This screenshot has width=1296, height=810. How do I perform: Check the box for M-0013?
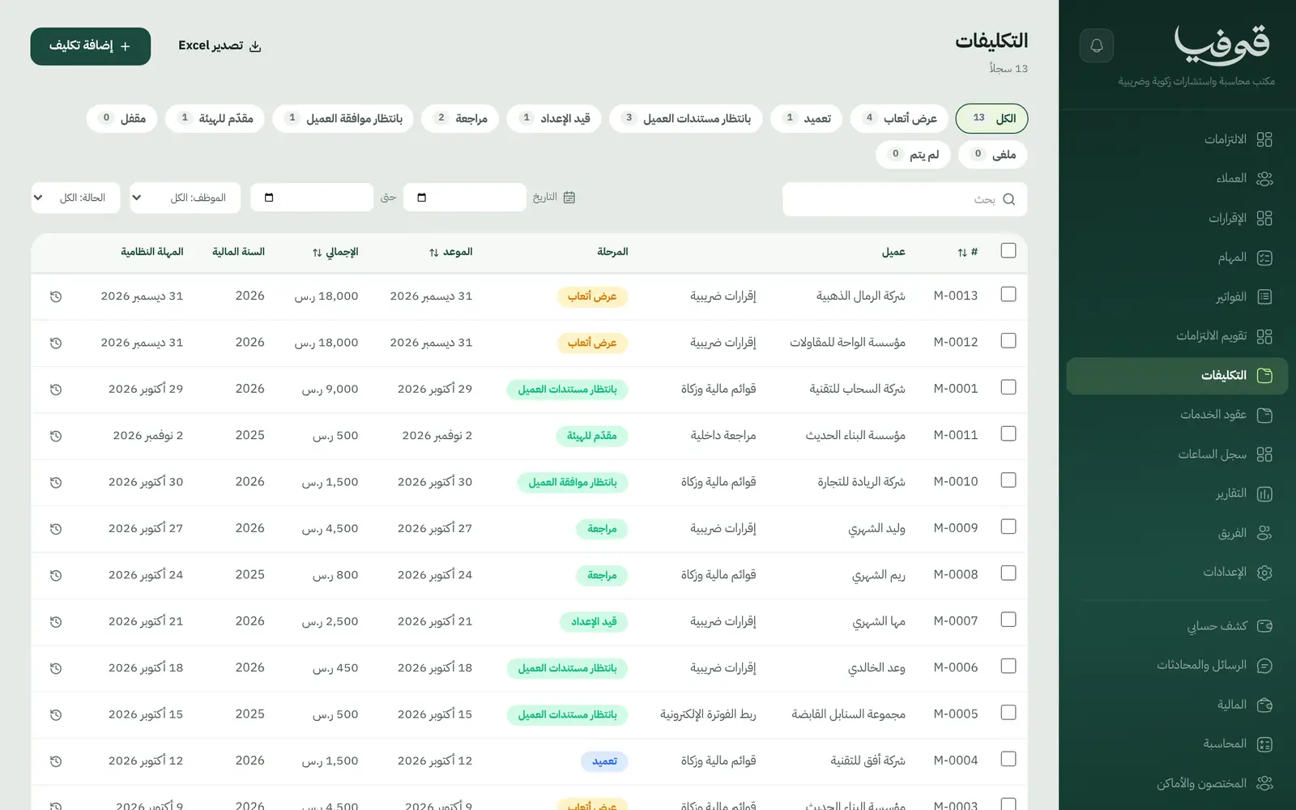pyautogui.click(x=1008, y=295)
